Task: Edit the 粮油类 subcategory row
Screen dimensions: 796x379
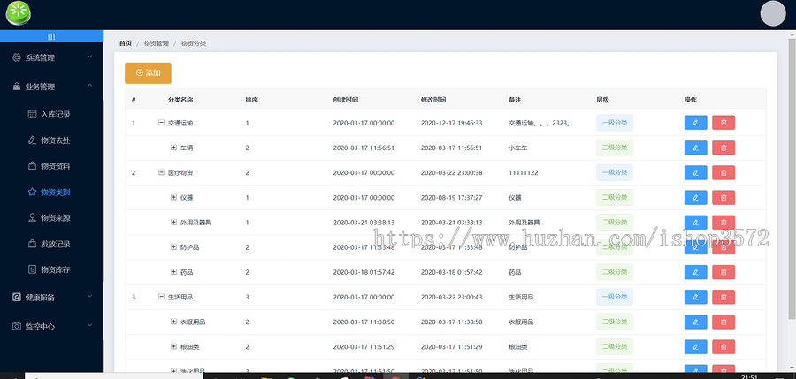Action: click(695, 346)
